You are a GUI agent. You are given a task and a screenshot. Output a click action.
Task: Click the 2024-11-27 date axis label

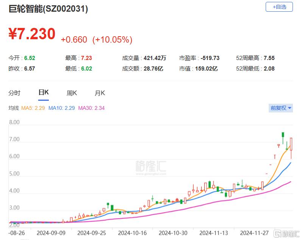[254, 233]
